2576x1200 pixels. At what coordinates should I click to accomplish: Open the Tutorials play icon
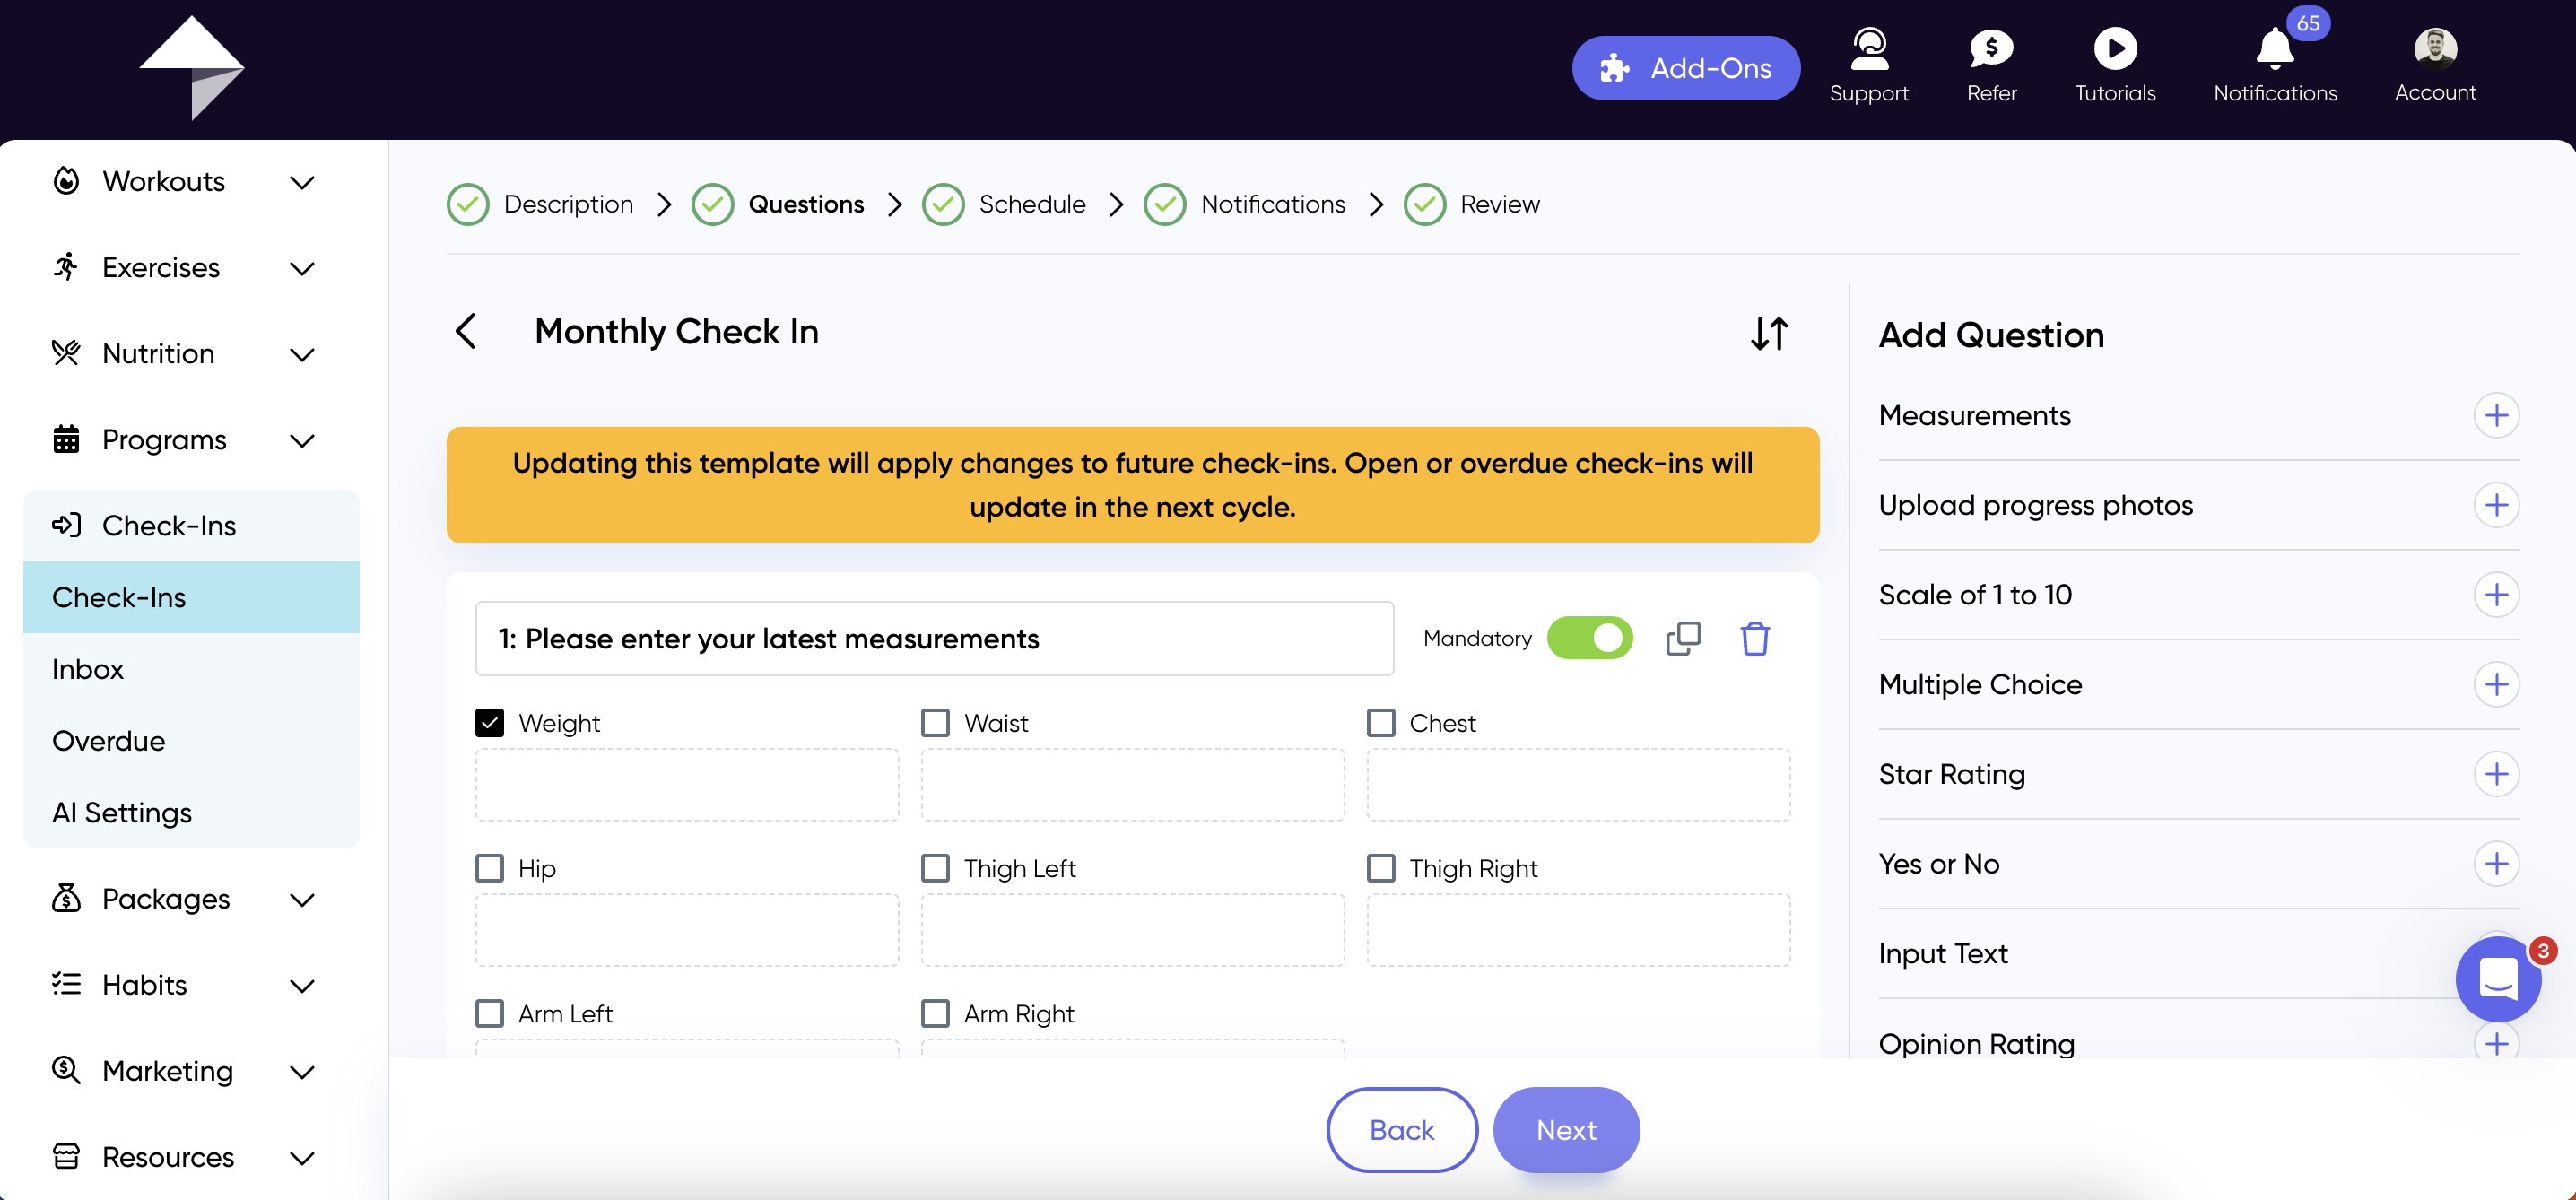pyautogui.click(x=2114, y=48)
